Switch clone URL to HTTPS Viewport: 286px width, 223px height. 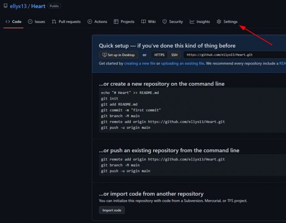click(159, 55)
